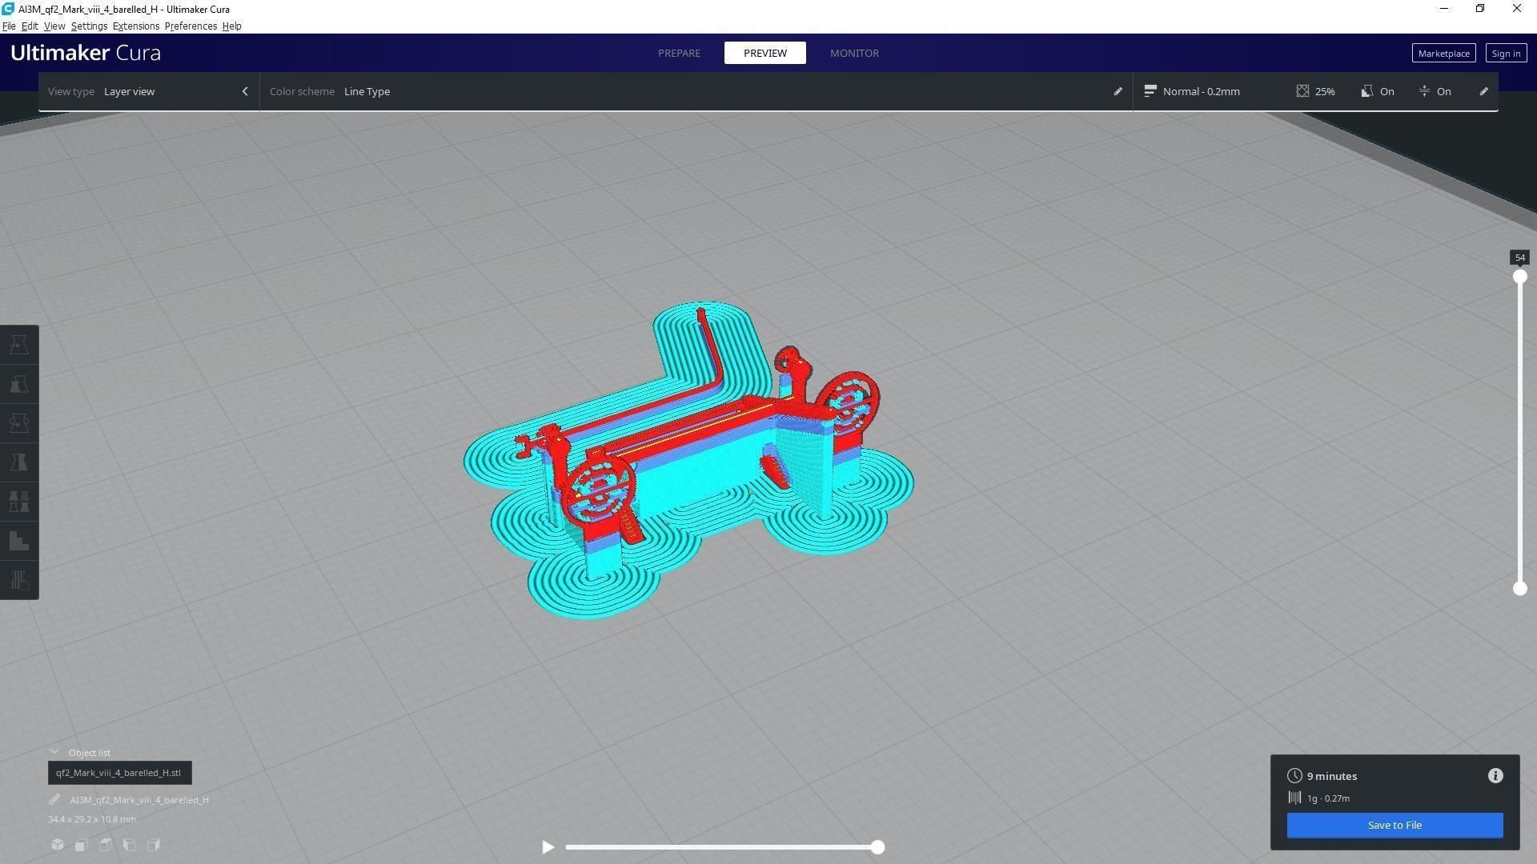Collapse the Object list chevron
1537x864 pixels.
click(x=54, y=753)
